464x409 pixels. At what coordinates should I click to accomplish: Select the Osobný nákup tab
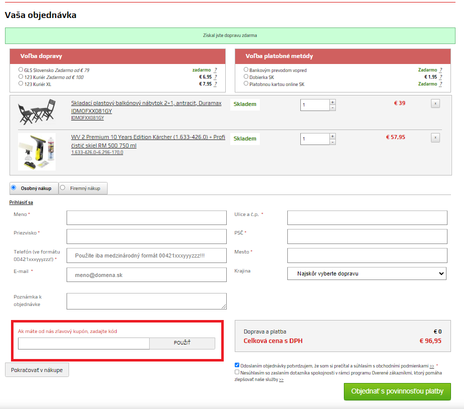click(34, 188)
